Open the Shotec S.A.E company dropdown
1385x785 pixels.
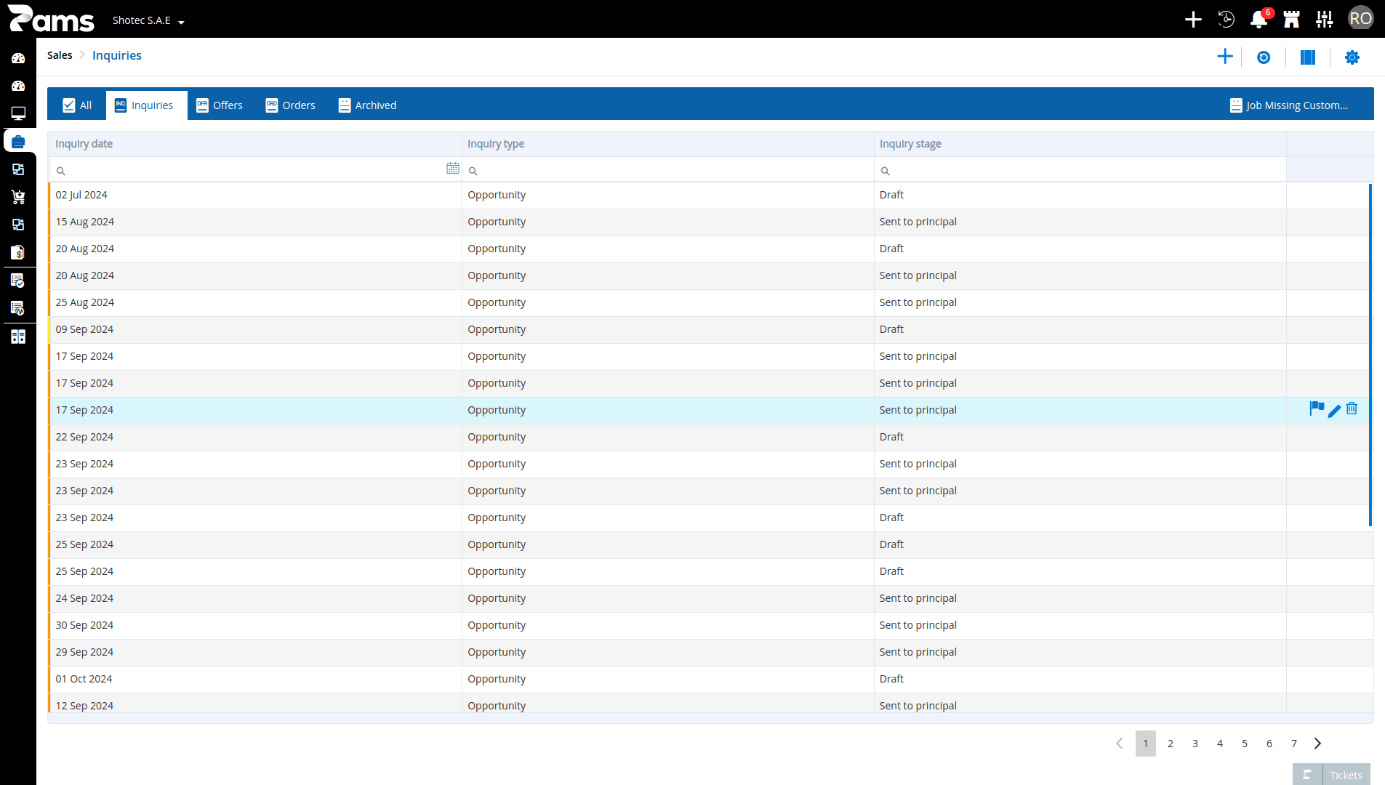148,20
